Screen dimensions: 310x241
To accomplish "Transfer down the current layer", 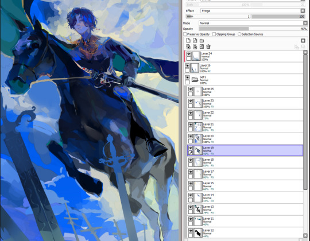I will pyautogui.click(x=188, y=46).
